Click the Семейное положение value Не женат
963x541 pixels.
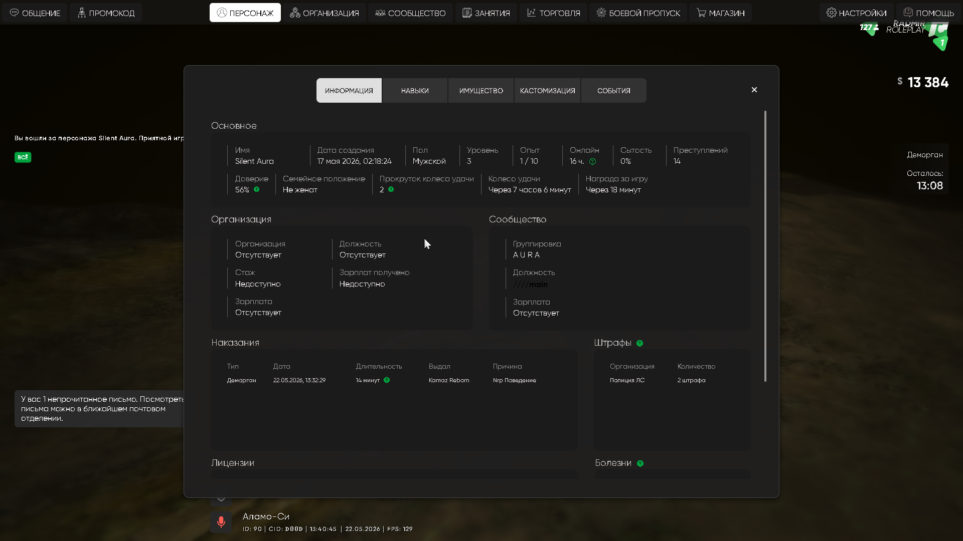click(x=300, y=190)
